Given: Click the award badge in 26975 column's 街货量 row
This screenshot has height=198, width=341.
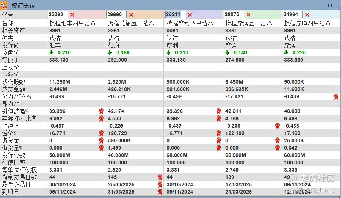Looking at the screenshot, I should 277,141.
